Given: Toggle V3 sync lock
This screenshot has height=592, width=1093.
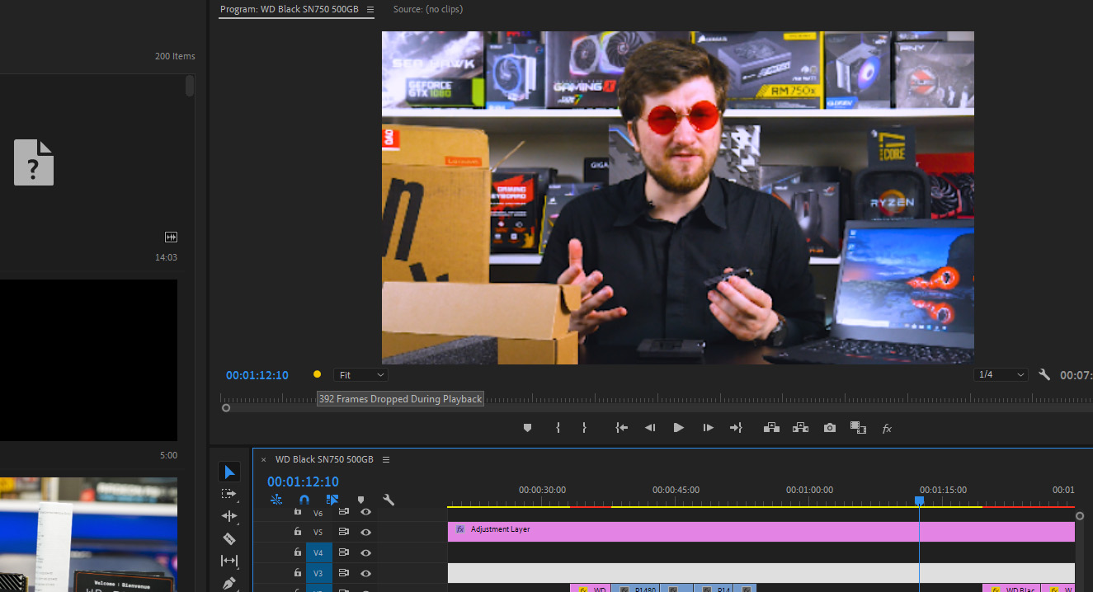Looking at the screenshot, I should pyautogui.click(x=344, y=572).
